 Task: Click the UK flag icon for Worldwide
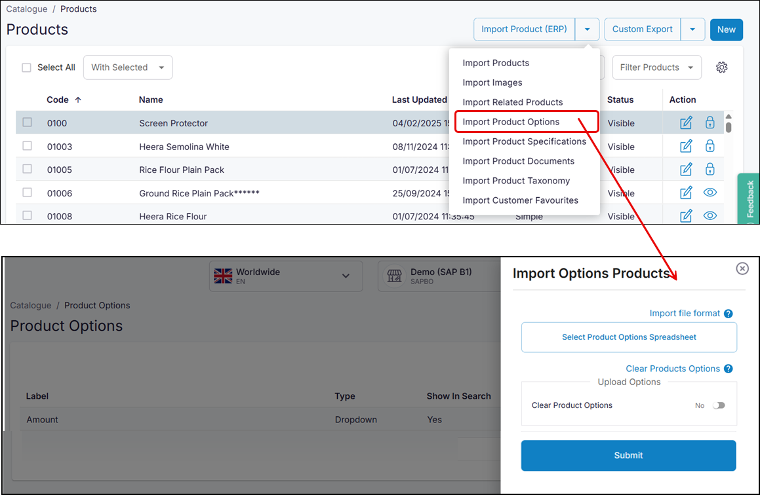222,276
